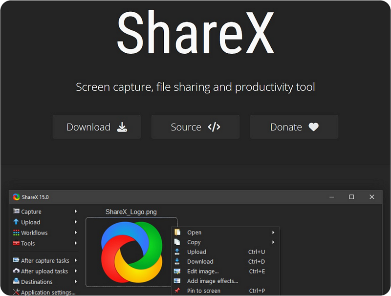Viewport: 391px width, 296px height.
Task: Expand the Capture submenu arrow
Action: pyautogui.click(x=76, y=211)
